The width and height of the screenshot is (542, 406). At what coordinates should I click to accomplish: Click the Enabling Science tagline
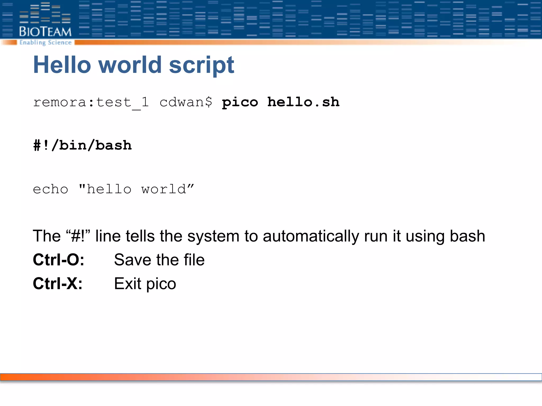[x=46, y=43]
